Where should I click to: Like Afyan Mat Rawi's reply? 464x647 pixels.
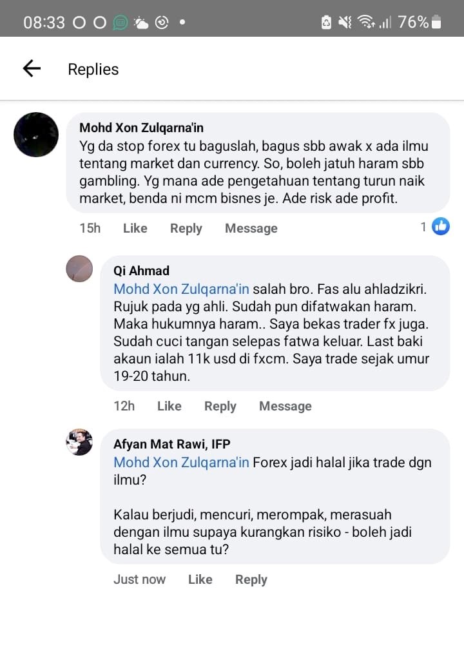tap(200, 579)
